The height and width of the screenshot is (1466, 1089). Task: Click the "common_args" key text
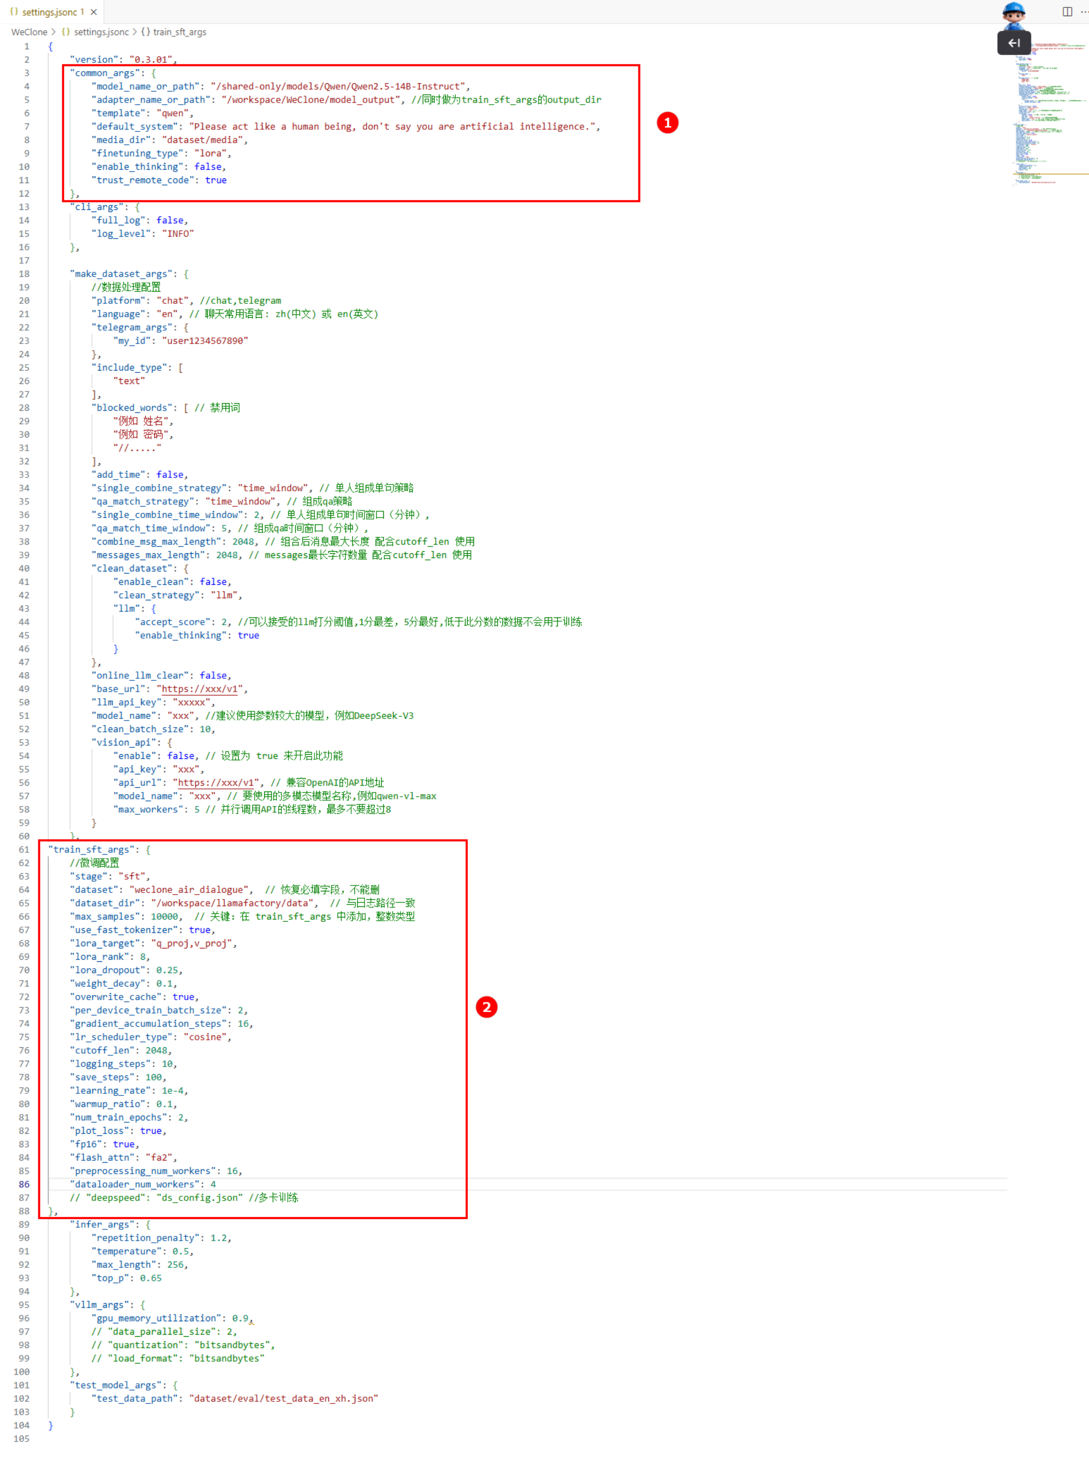pos(106,73)
